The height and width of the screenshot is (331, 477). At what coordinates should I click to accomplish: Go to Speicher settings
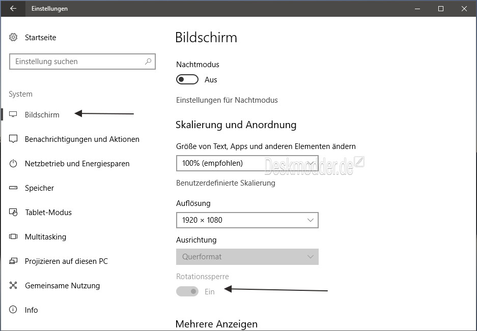39,188
